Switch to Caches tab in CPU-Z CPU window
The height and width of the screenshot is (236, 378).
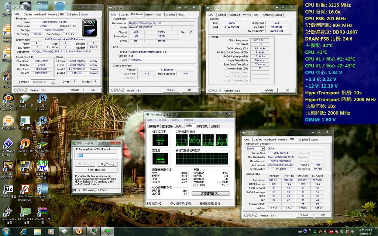(x=28, y=14)
